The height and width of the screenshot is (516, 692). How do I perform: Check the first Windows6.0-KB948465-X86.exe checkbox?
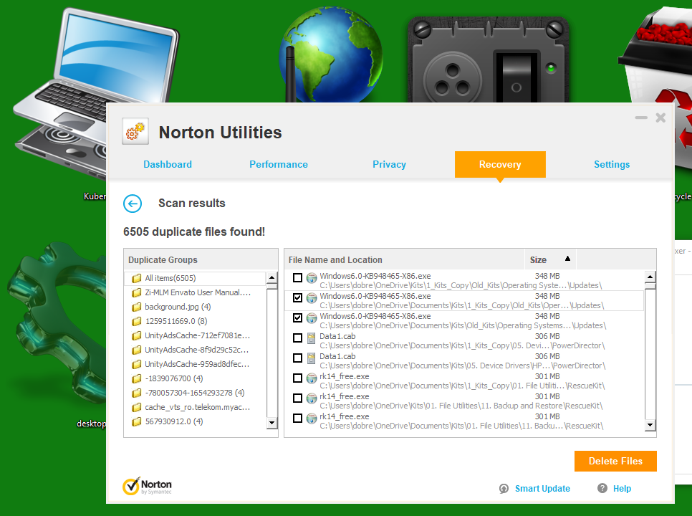[297, 277]
